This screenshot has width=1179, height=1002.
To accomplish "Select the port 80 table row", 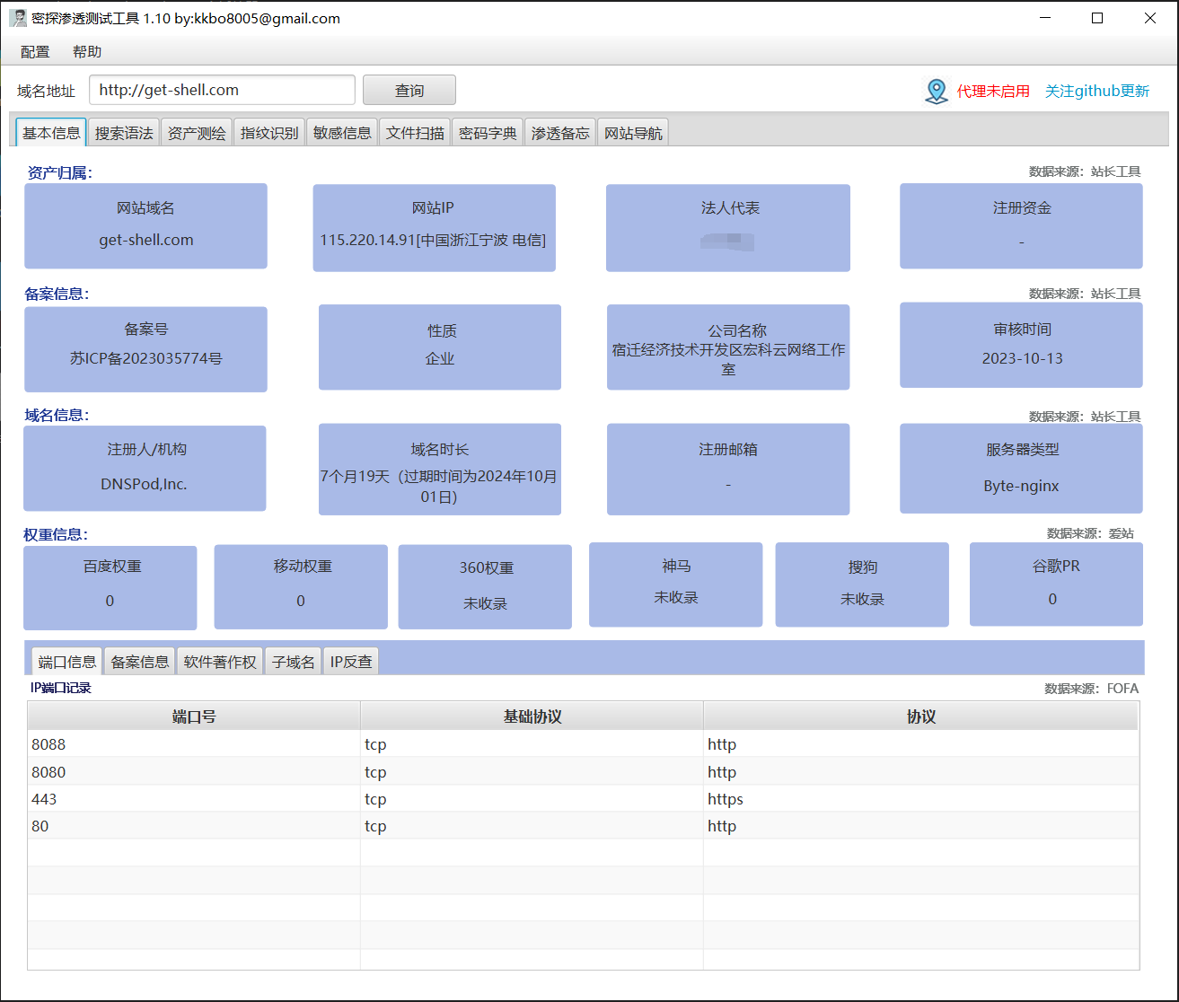I will pyautogui.click(x=584, y=826).
